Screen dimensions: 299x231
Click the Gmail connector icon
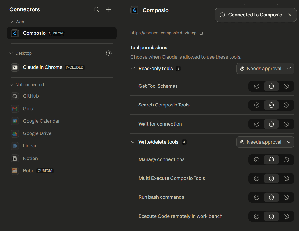tap(15, 109)
